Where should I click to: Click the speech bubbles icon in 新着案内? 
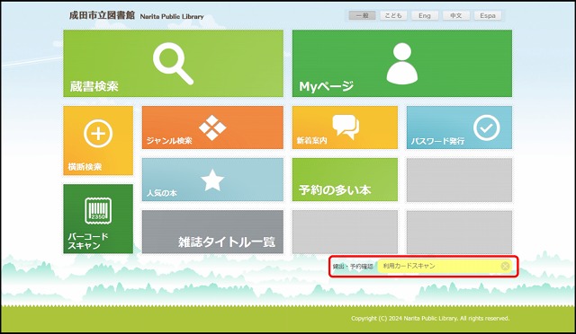346,127
